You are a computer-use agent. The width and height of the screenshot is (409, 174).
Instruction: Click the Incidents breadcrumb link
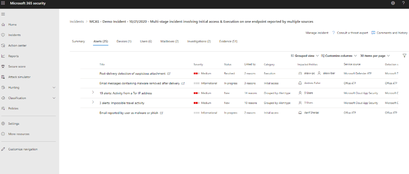coord(77,21)
